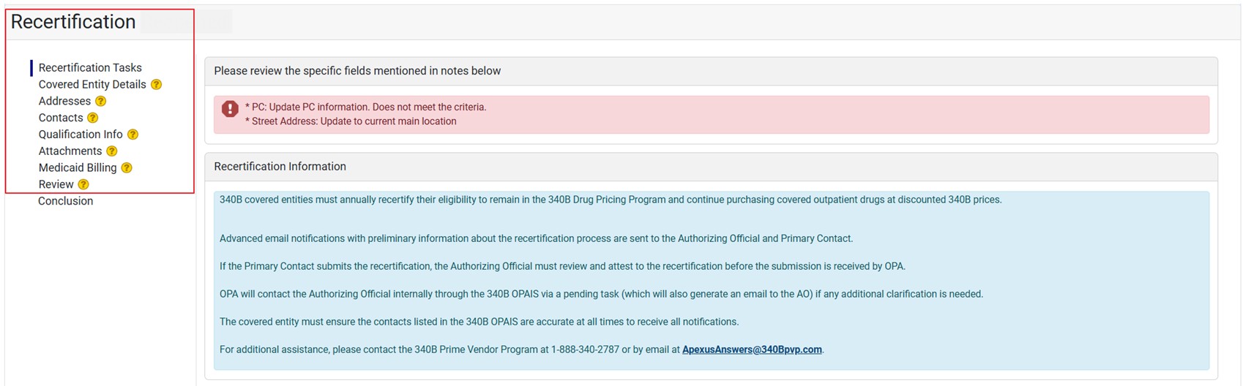Navigate to the Addresses step
The width and height of the screenshot is (1243, 386).
coord(64,102)
